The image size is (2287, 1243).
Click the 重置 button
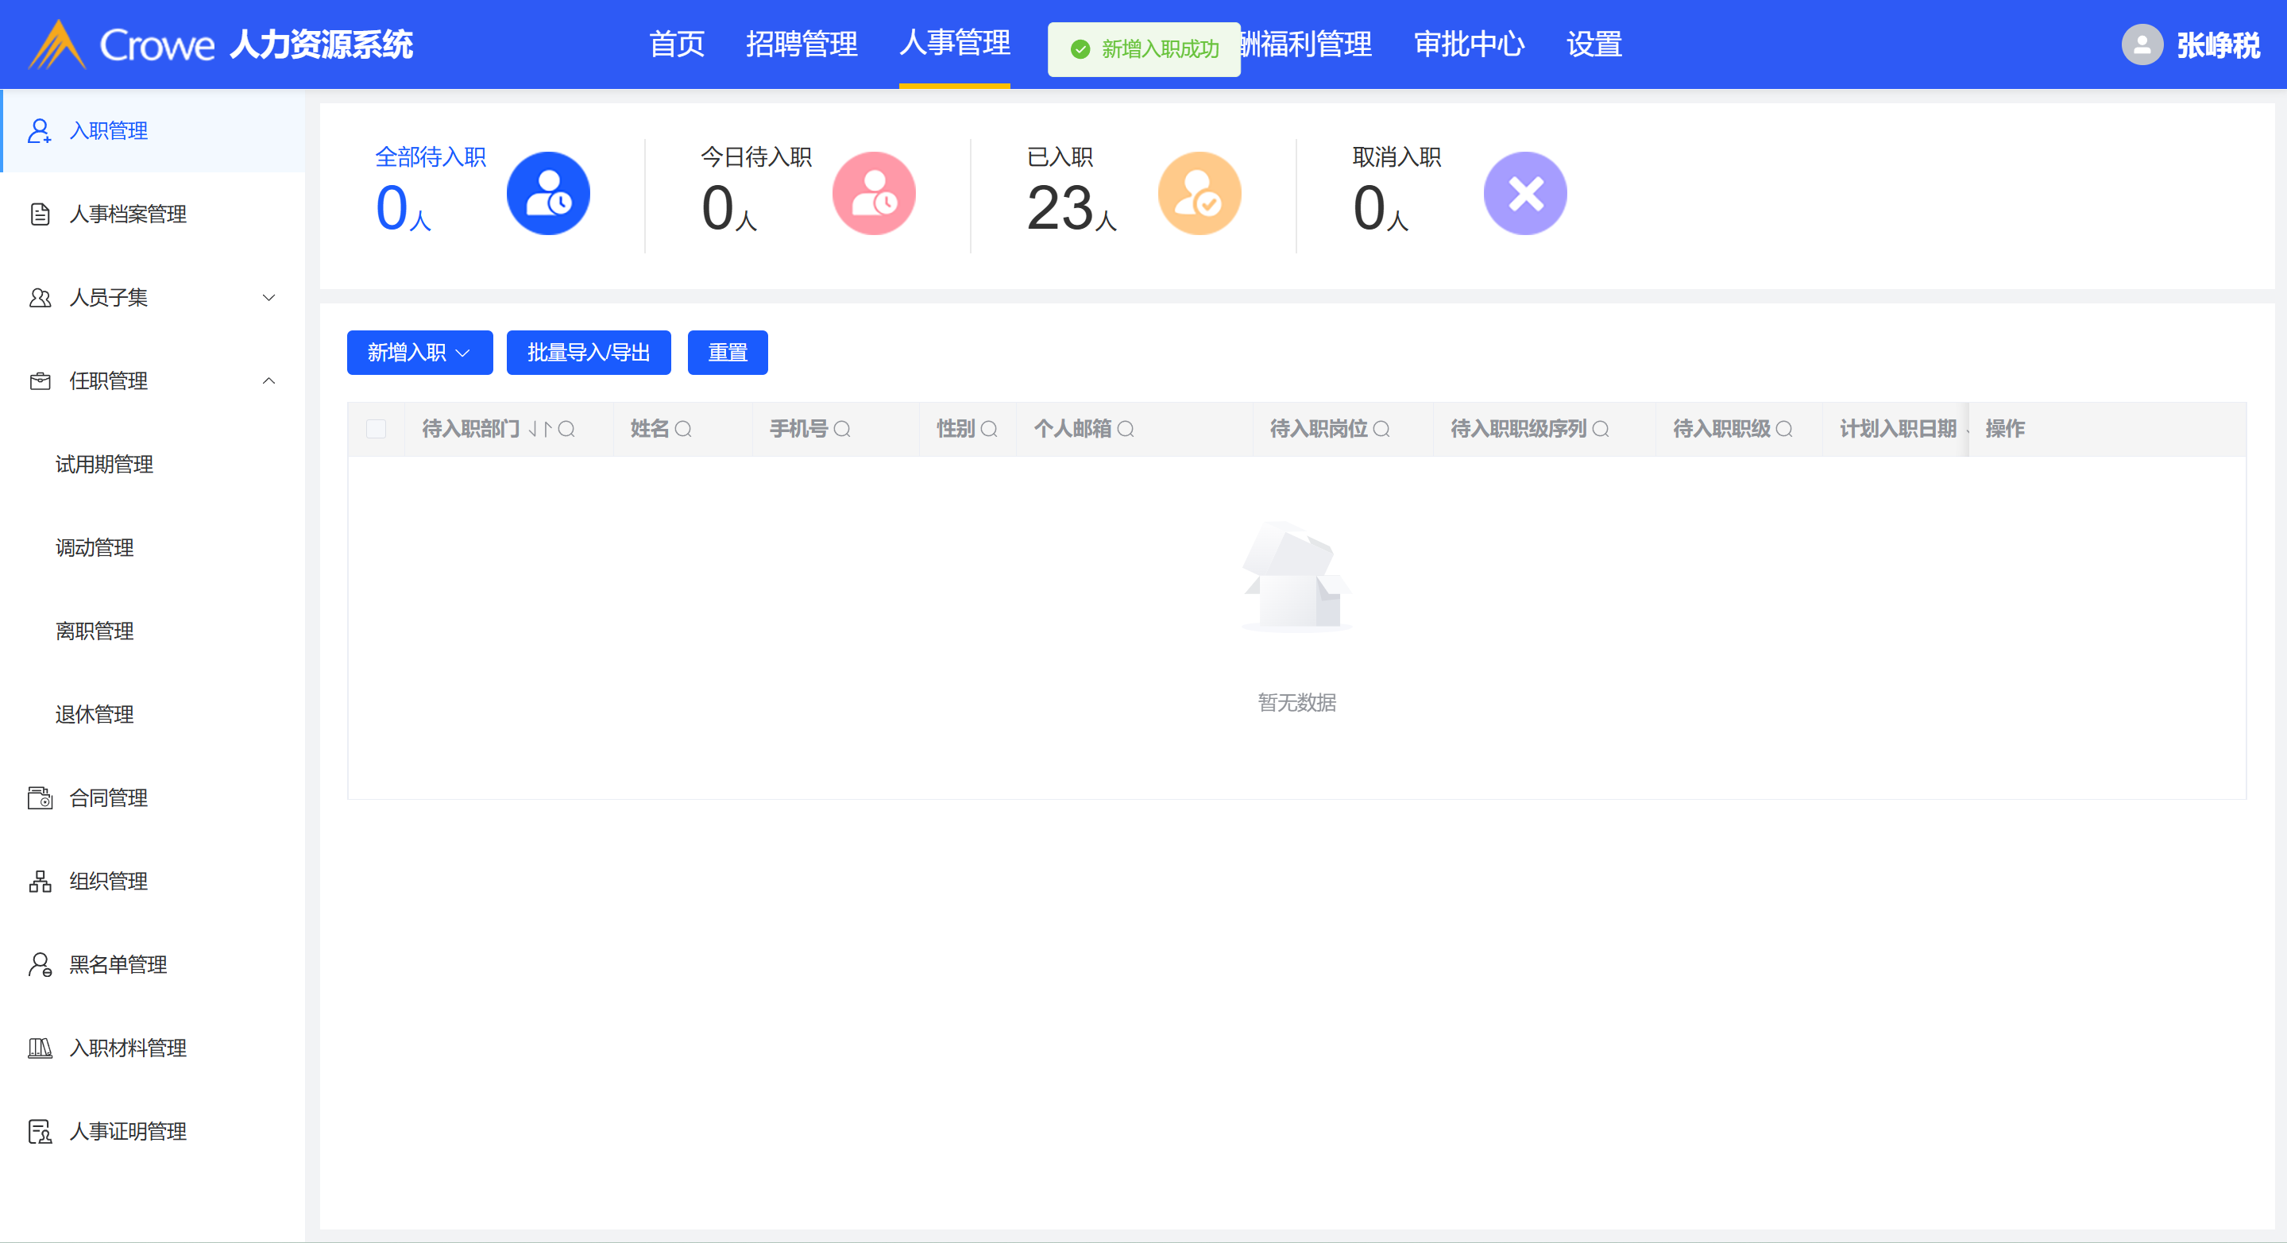pyautogui.click(x=727, y=353)
